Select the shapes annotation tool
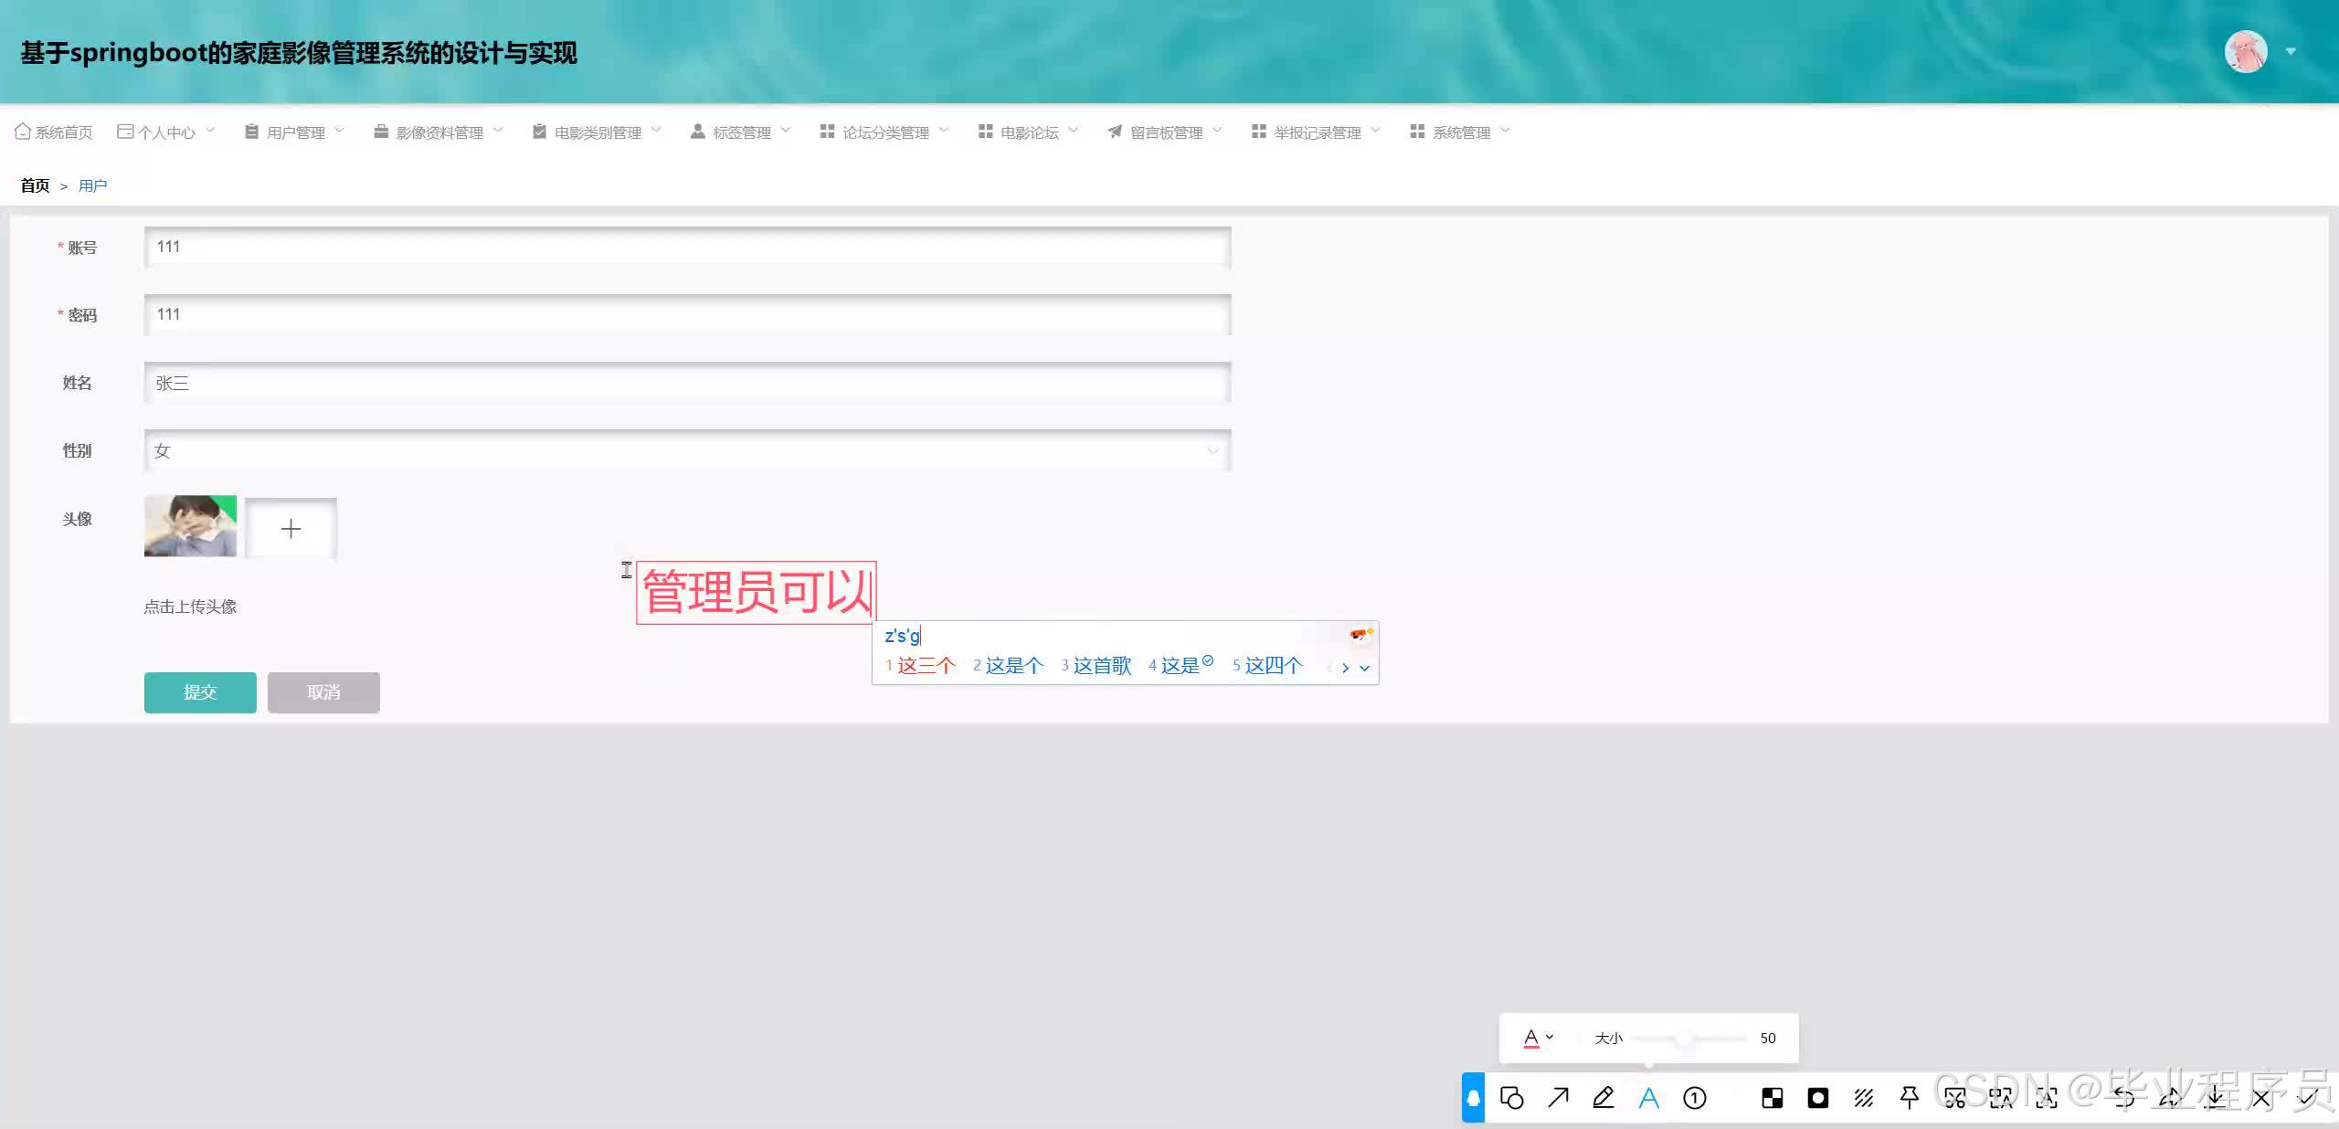Viewport: 2339px width, 1129px height. (x=1512, y=1098)
